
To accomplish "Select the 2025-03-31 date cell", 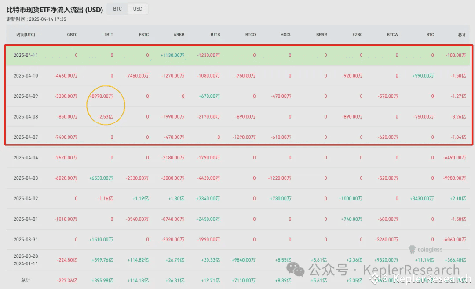I will pyautogui.click(x=26, y=240).
